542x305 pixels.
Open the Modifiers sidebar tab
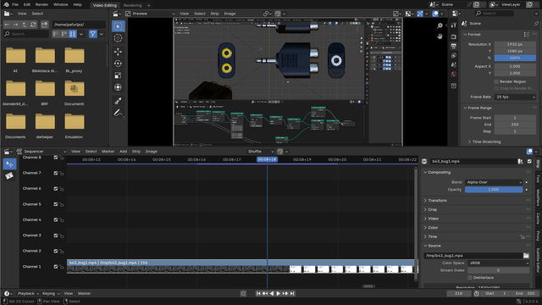pyautogui.click(x=538, y=197)
